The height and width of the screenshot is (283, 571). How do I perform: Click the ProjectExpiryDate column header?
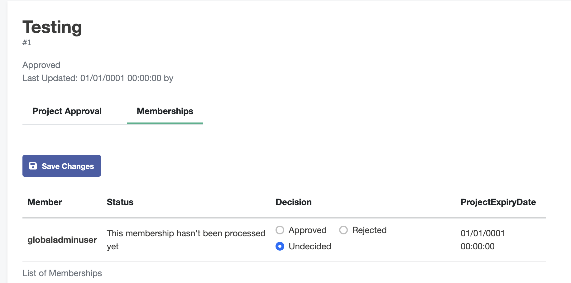coord(498,202)
